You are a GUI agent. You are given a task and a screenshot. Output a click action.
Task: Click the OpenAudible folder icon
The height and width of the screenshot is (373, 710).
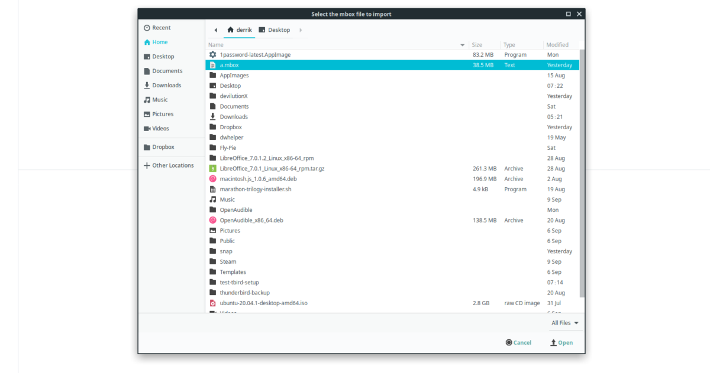pyautogui.click(x=213, y=210)
